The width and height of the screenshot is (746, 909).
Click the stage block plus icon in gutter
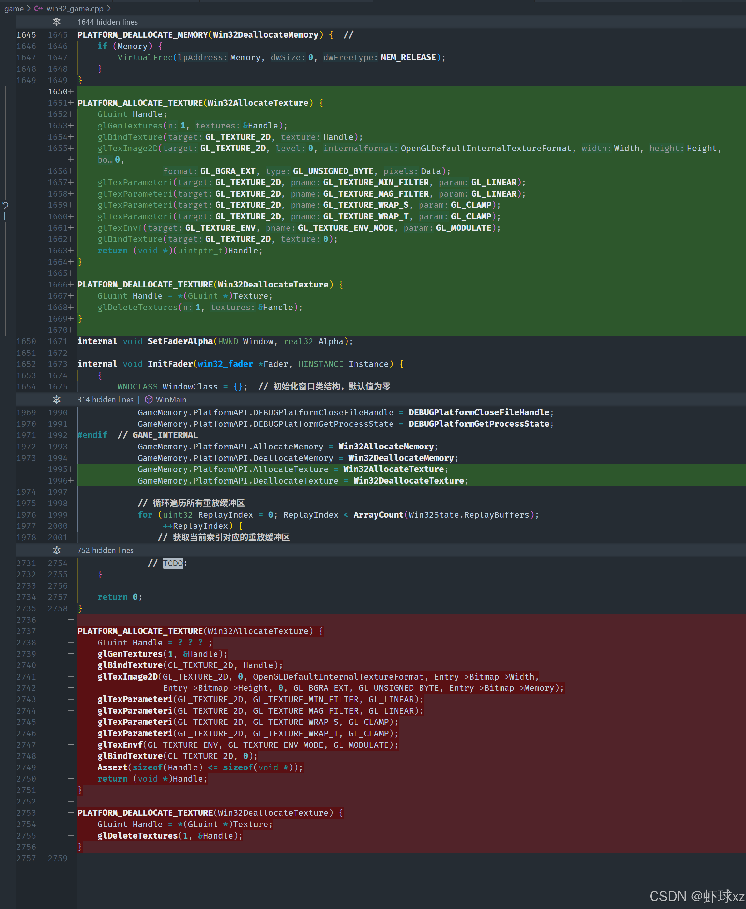coord(5,216)
